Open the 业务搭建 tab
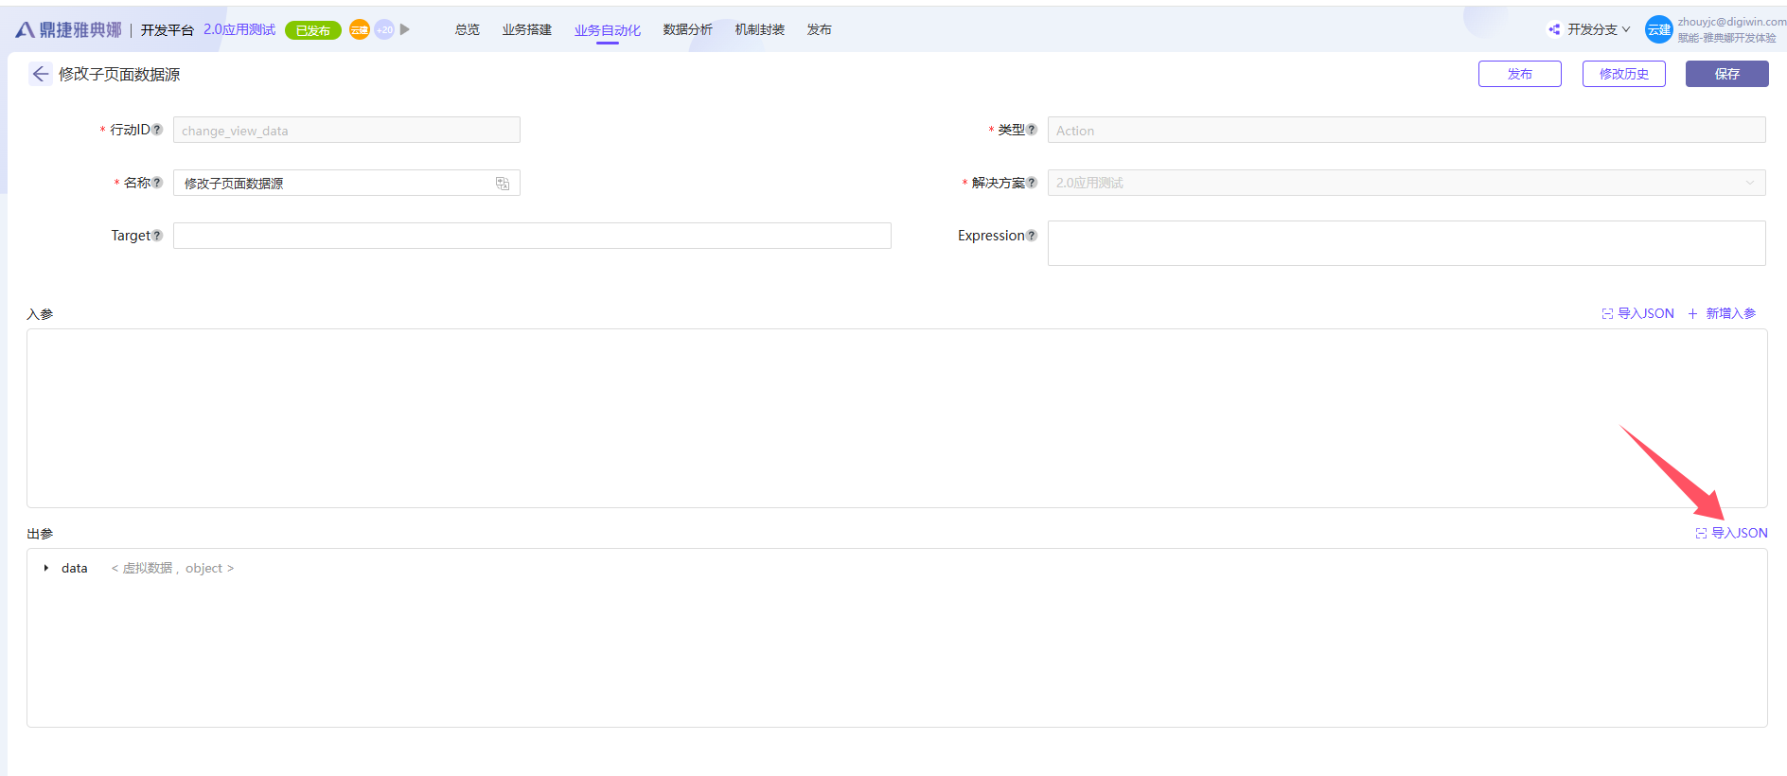This screenshot has height=776, width=1787. point(527,29)
